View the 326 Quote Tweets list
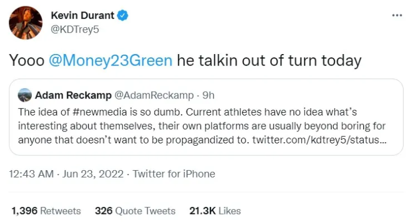The height and width of the screenshot is (223, 410). (135, 211)
